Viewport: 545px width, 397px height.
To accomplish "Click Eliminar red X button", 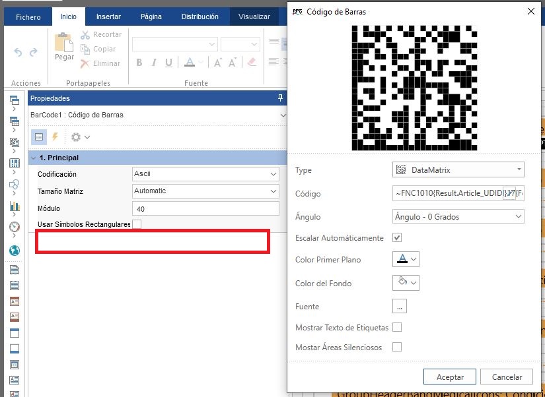I will tap(100, 63).
